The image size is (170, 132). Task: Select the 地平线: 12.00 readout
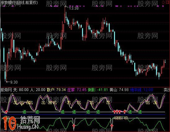coord(141,90)
